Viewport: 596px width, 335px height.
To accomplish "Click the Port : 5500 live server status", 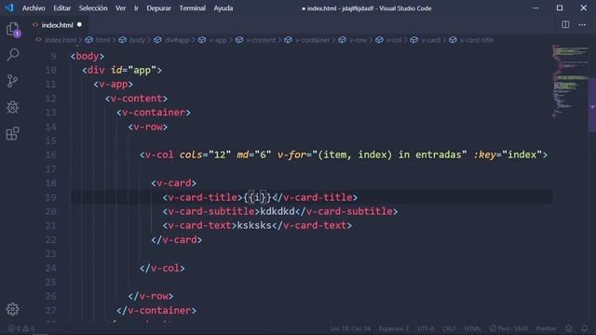I will [508, 328].
